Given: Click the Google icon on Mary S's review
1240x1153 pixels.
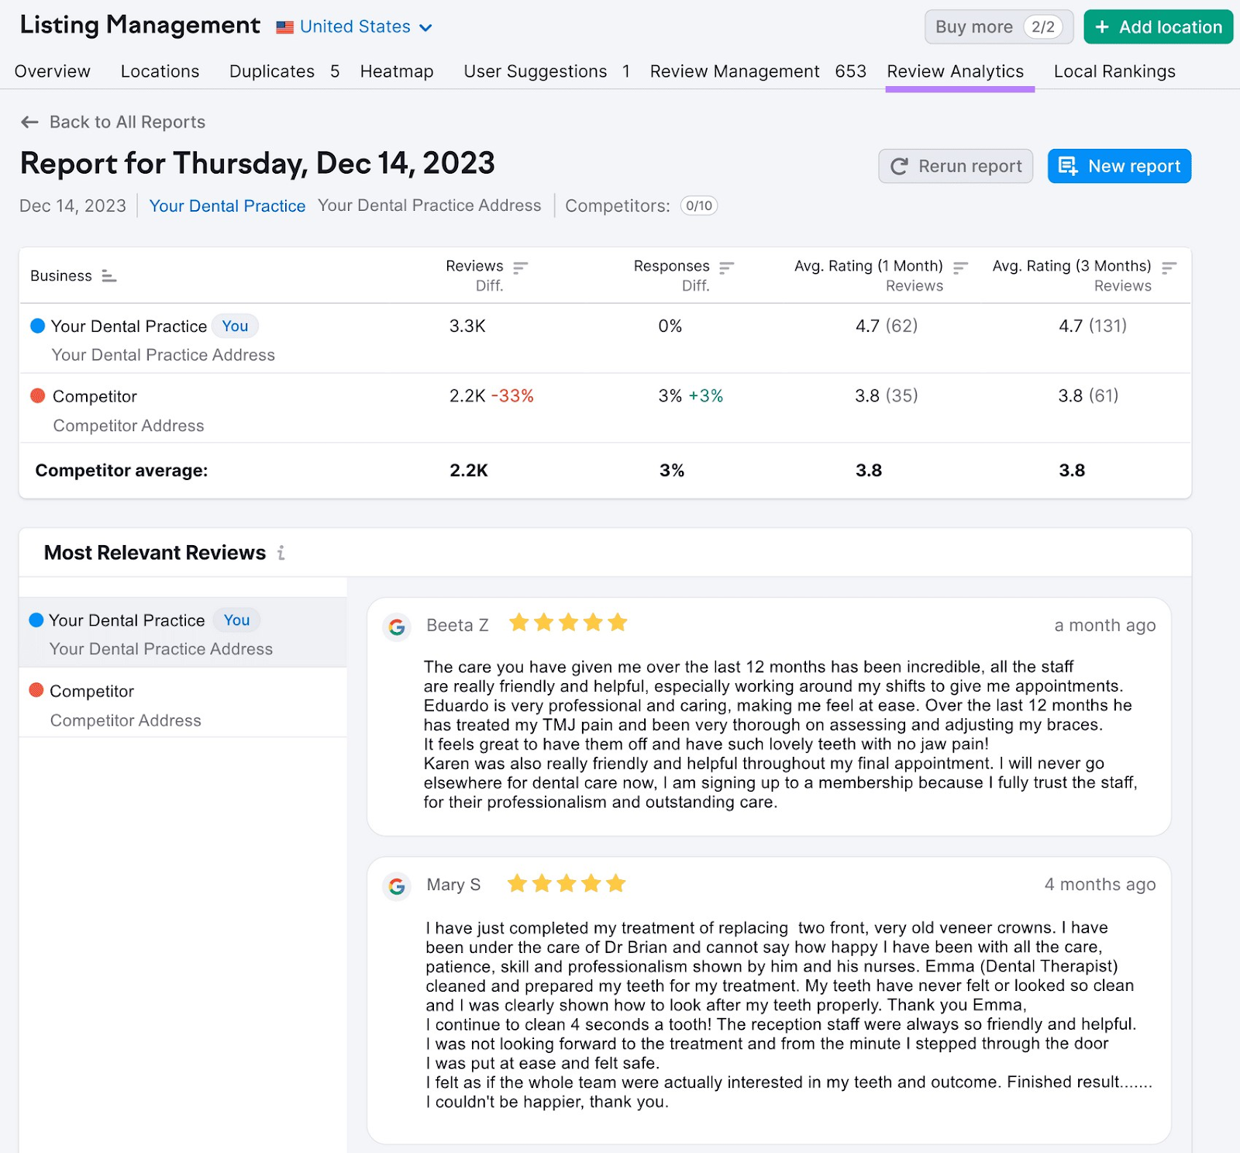Looking at the screenshot, I should click(x=396, y=887).
